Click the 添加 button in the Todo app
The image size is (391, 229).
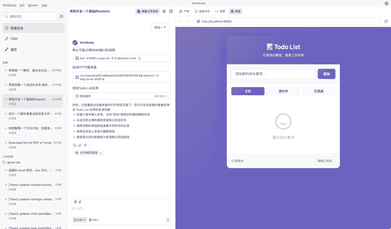click(x=325, y=73)
